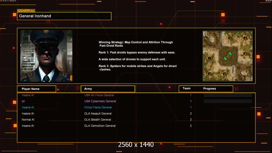Click the Progress column header
Screen dimensions: 272x153
pyautogui.click(x=209, y=88)
